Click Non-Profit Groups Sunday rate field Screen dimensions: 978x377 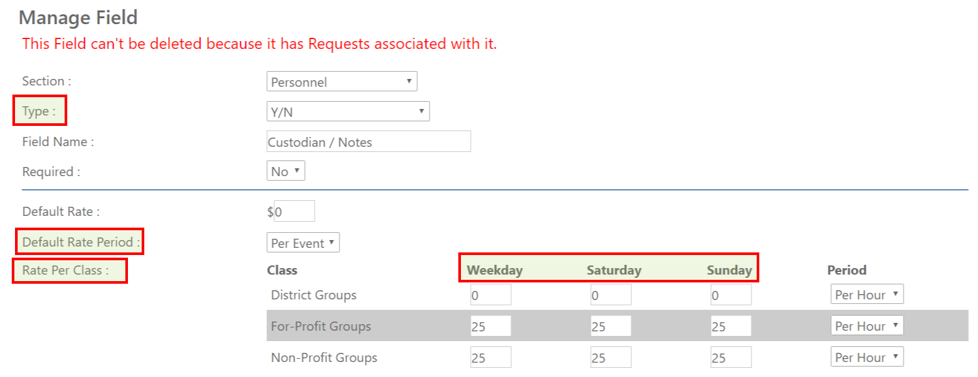[731, 357]
